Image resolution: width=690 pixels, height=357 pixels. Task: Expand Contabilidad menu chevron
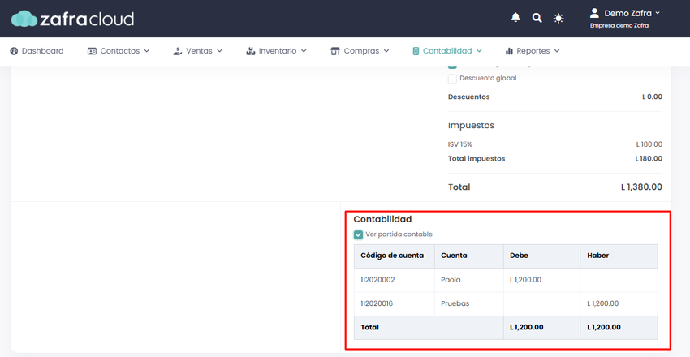pos(479,51)
